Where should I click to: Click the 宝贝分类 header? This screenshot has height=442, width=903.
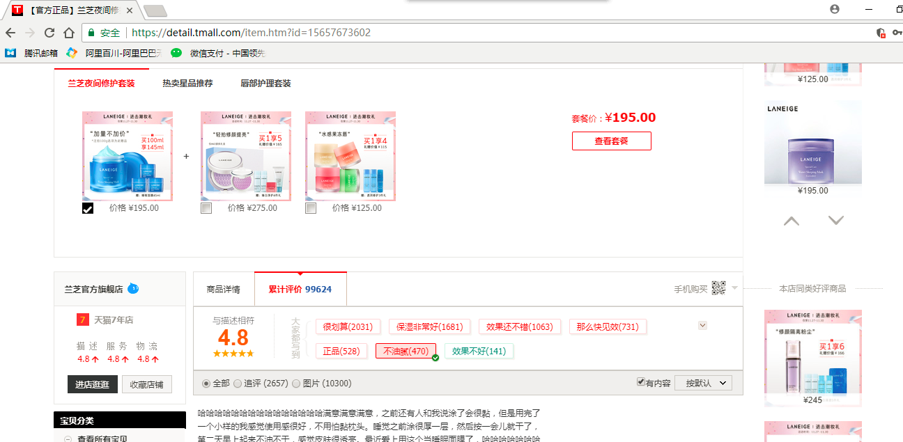(x=120, y=420)
